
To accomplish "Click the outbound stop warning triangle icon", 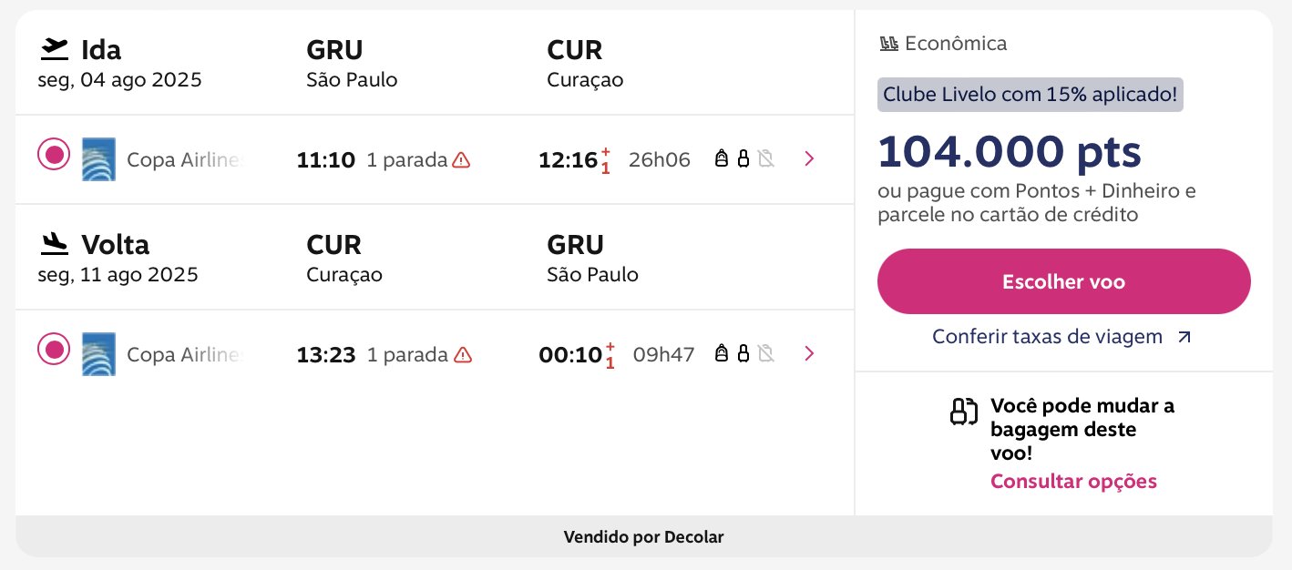I will (x=462, y=160).
